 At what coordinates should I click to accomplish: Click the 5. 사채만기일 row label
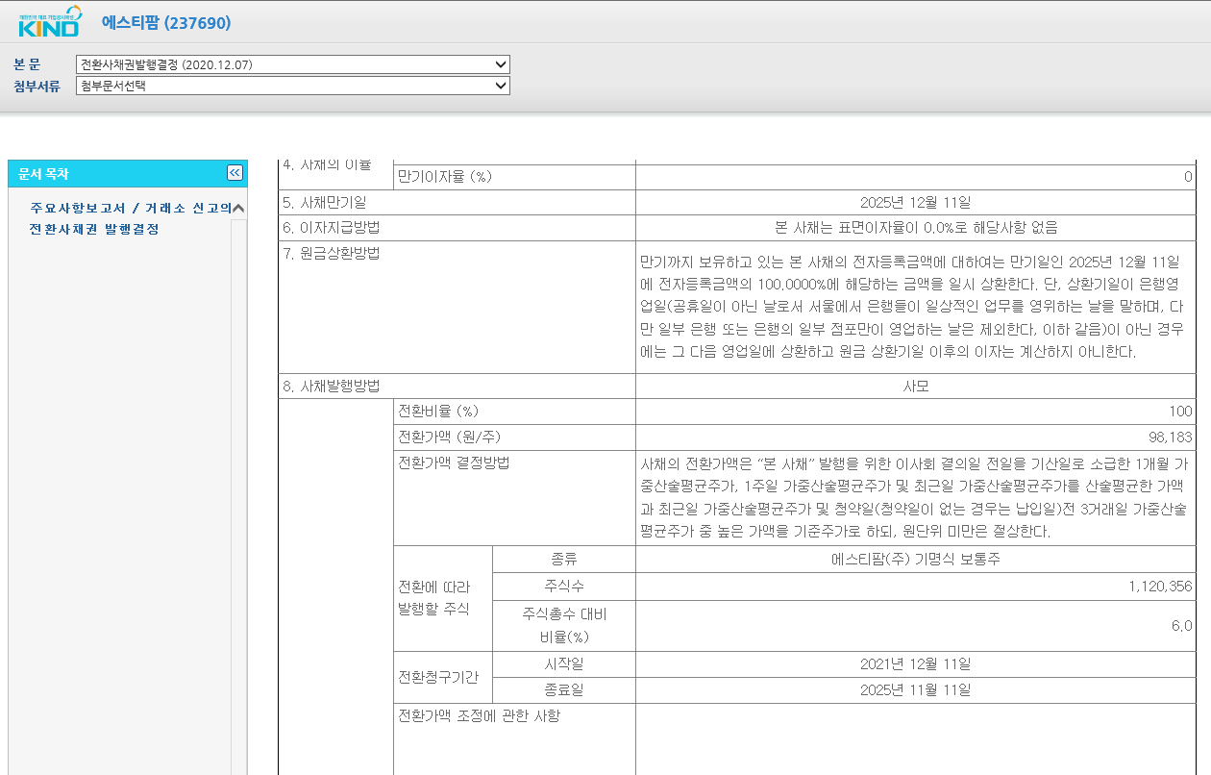pos(324,202)
